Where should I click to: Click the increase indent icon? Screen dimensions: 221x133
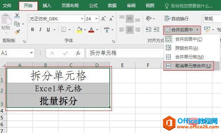pyautogui.click(x=156, y=30)
